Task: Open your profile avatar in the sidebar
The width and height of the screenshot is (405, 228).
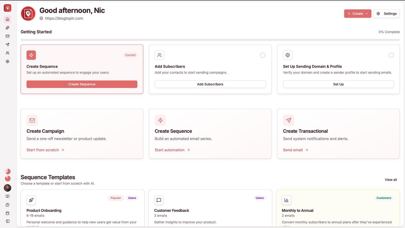Action: (x=7, y=188)
